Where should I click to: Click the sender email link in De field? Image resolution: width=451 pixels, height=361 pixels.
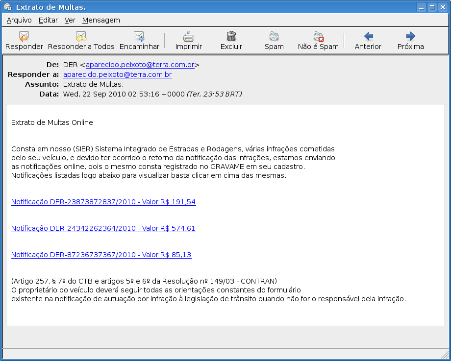140,65
